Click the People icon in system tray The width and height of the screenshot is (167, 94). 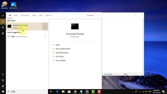[x=136, y=92]
